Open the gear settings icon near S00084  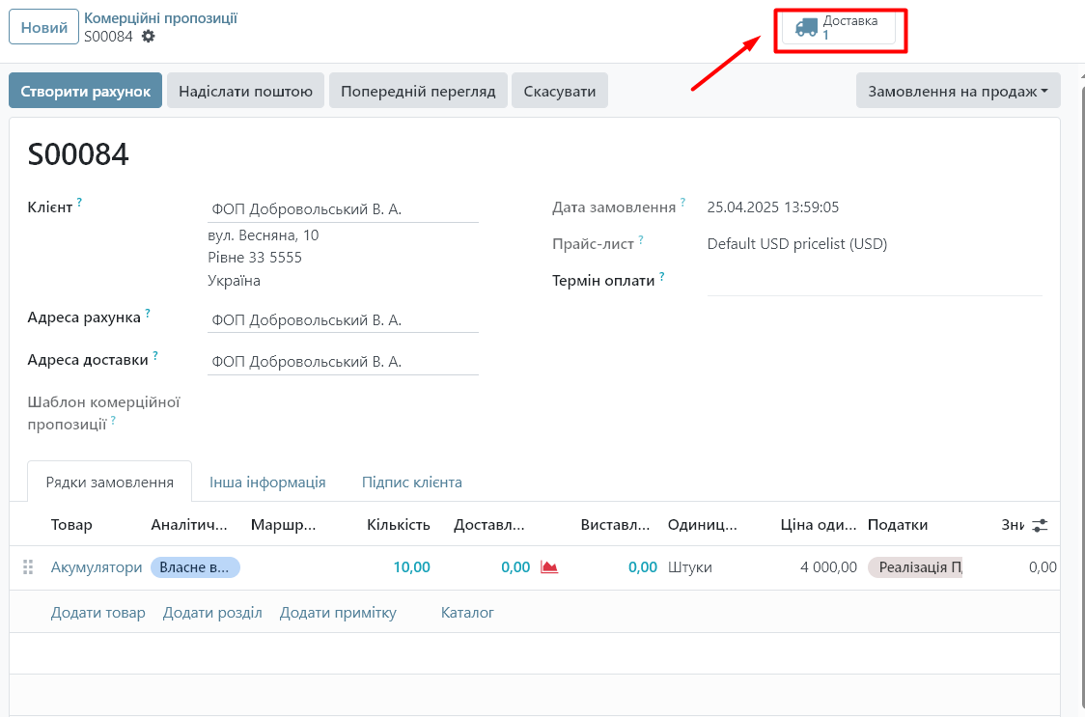coord(148,37)
